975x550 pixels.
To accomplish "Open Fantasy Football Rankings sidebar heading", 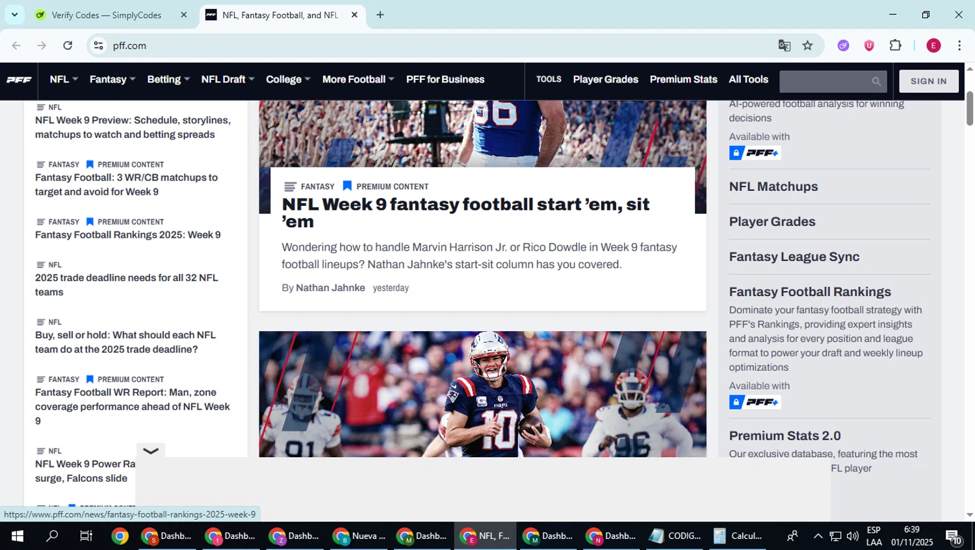I will tap(810, 292).
